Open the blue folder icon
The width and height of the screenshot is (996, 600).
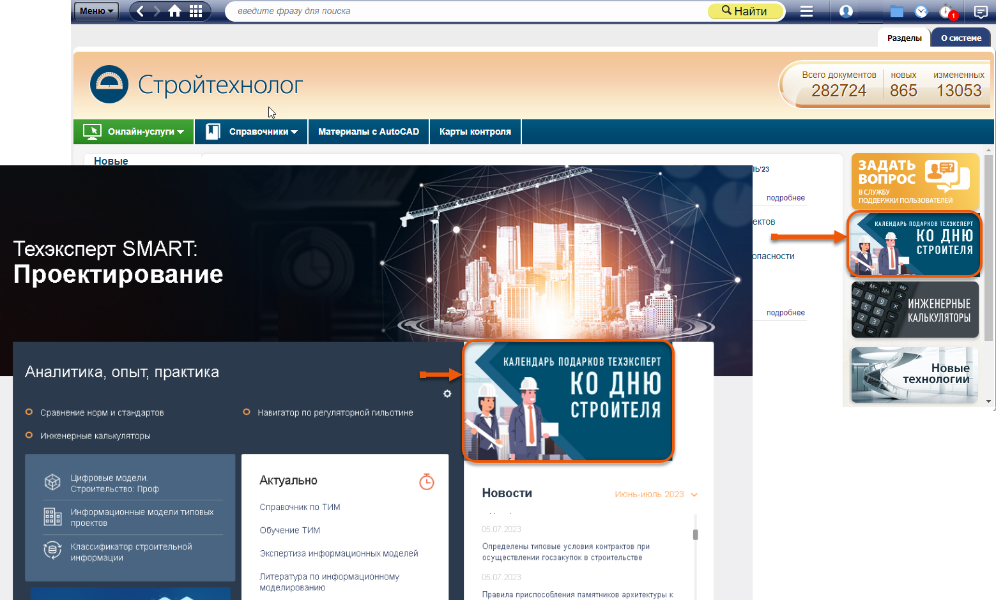point(896,11)
